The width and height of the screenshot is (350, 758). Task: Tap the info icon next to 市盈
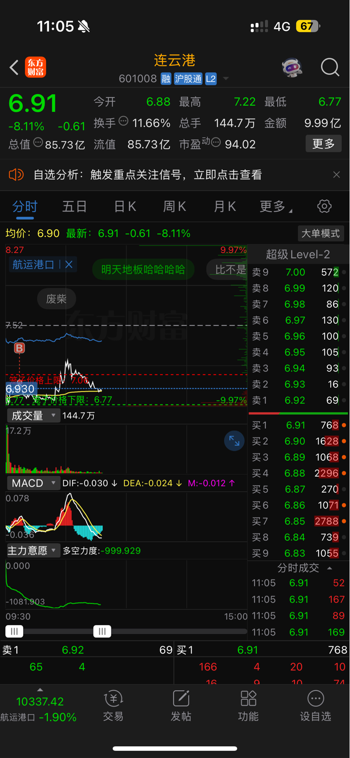(216, 142)
